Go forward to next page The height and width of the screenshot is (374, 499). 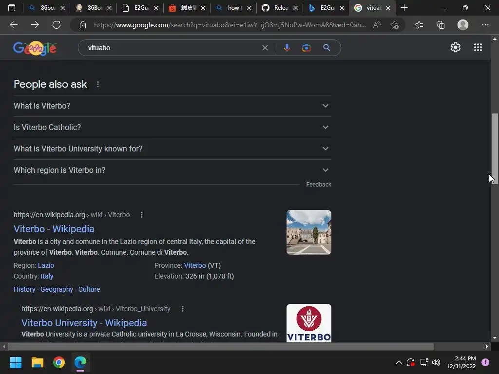coord(35,25)
